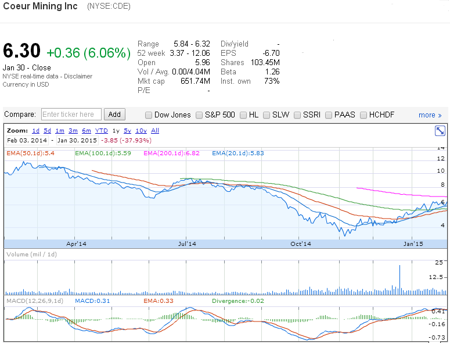This screenshot has height=343, width=450.
Task: Click the 52 week range 3.37 - 12.06
Action: [190, 53]
